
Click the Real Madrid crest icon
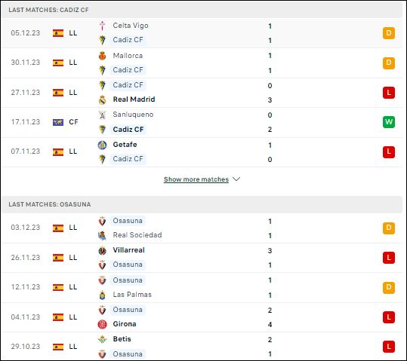(102, 99)
